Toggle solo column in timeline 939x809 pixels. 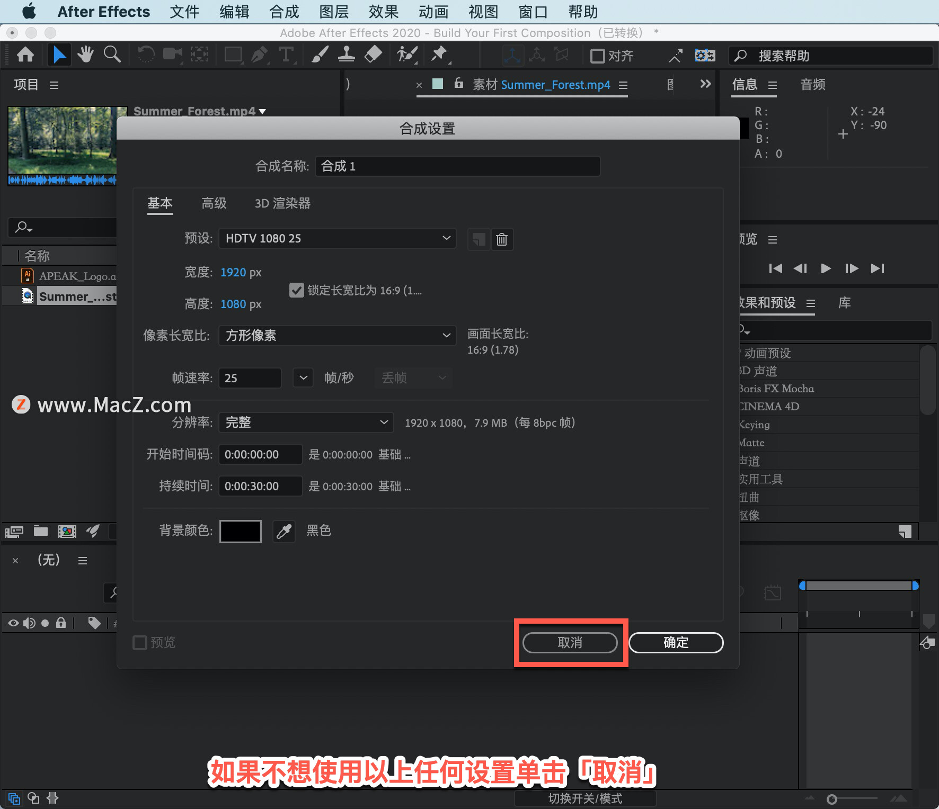pyautogui.click(x=45, y=623)
